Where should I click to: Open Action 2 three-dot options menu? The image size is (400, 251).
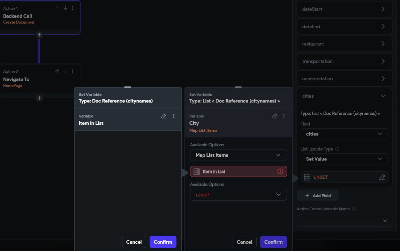pyautogui.click(x=73, y=71)
